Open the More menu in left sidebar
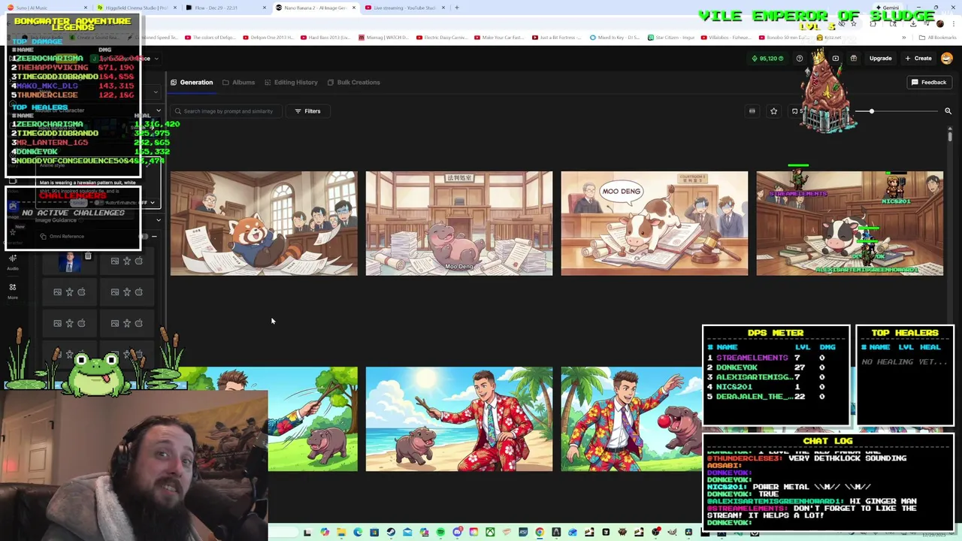 click(x=13, y=291)
